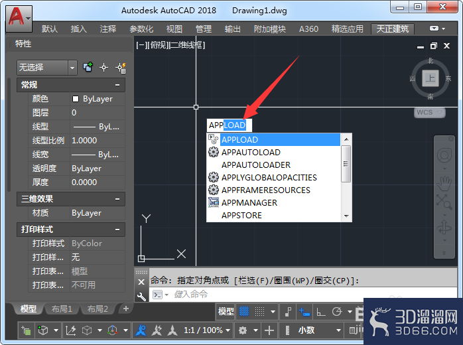This screenshot has width=463, height=345.
Task: Click annotative scale icon before 1:1
Action: click(x=172, y=330)
